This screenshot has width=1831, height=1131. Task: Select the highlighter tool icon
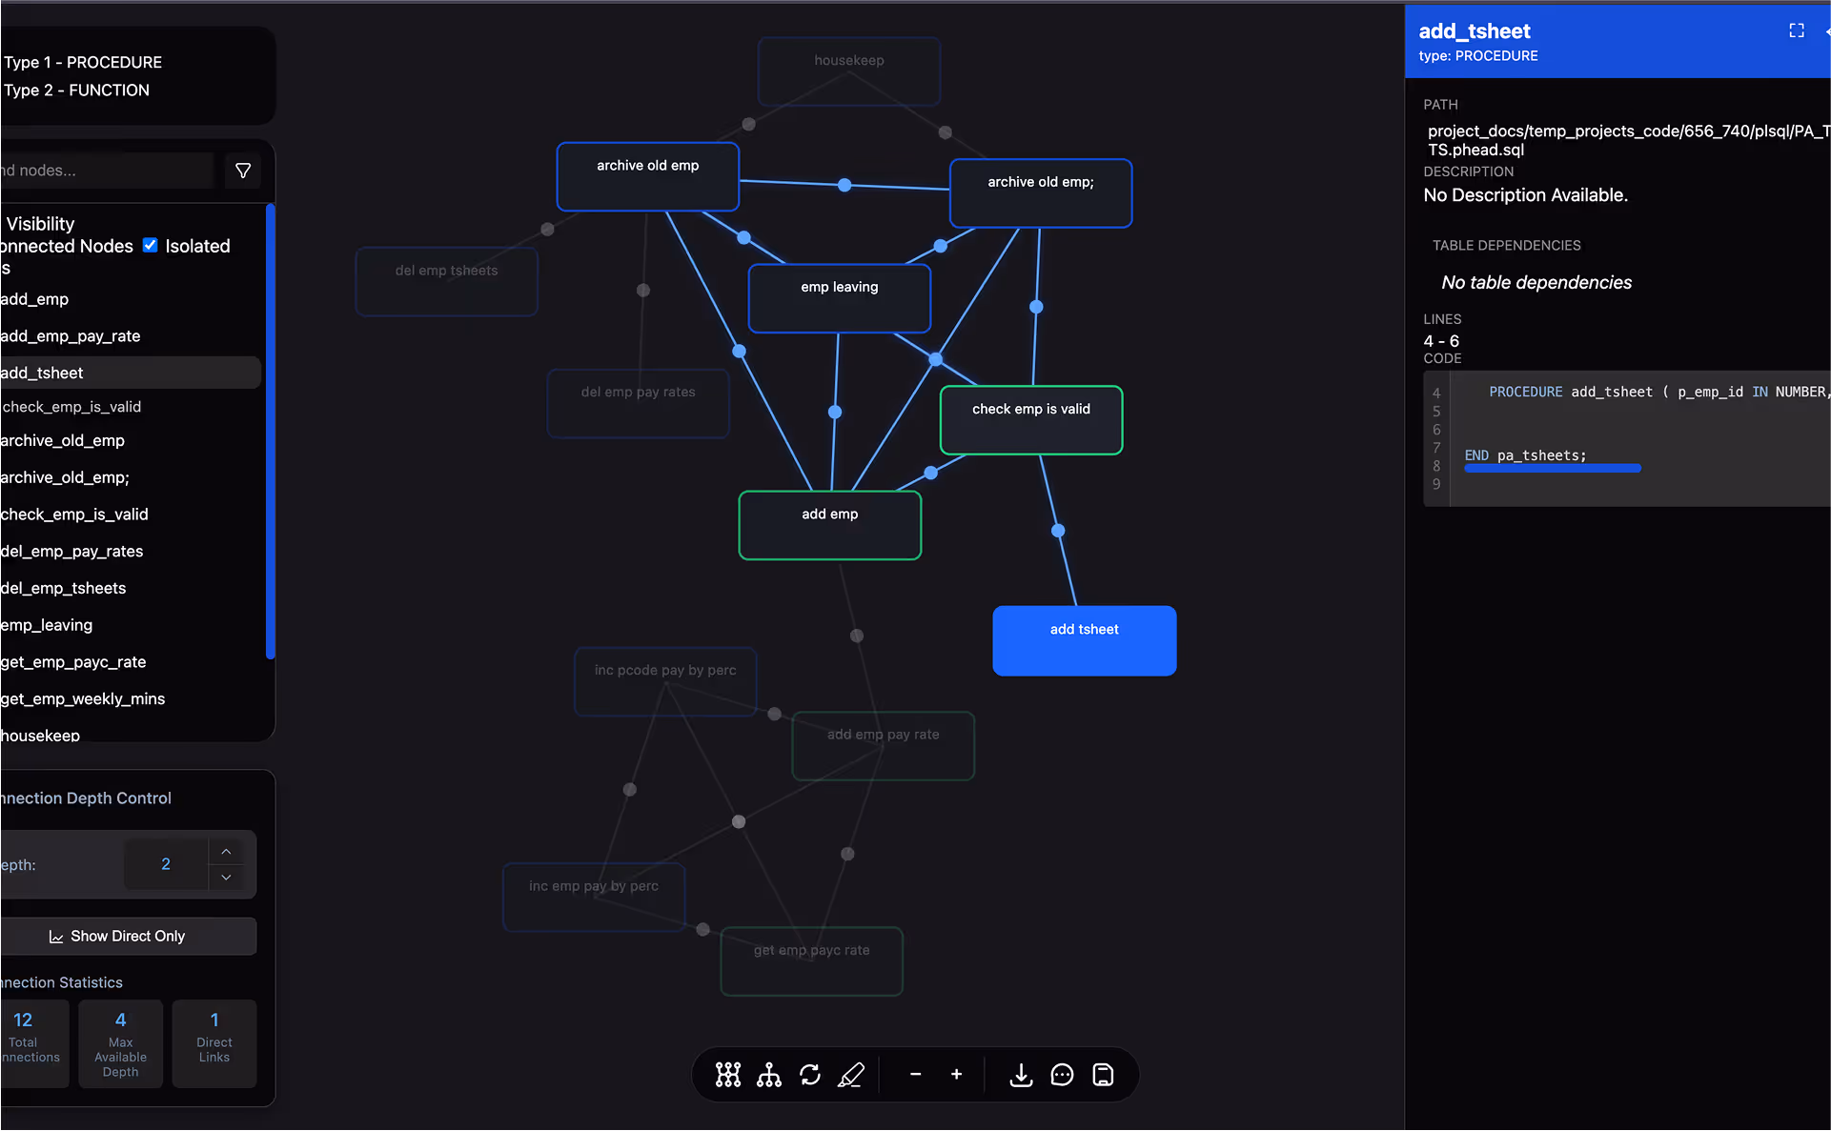[x=851, y=1075]
